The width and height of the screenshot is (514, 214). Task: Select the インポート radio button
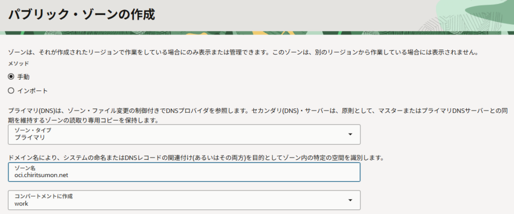tap(11, 90)
